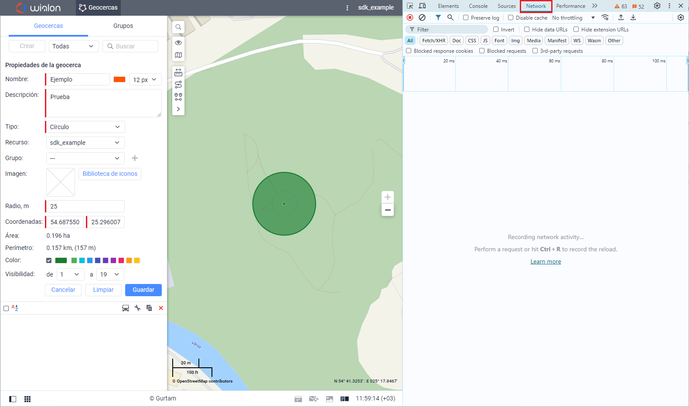689x407 pixels.
Task: Open the Tipo dropdown showing Círculo
Action: 85,127
